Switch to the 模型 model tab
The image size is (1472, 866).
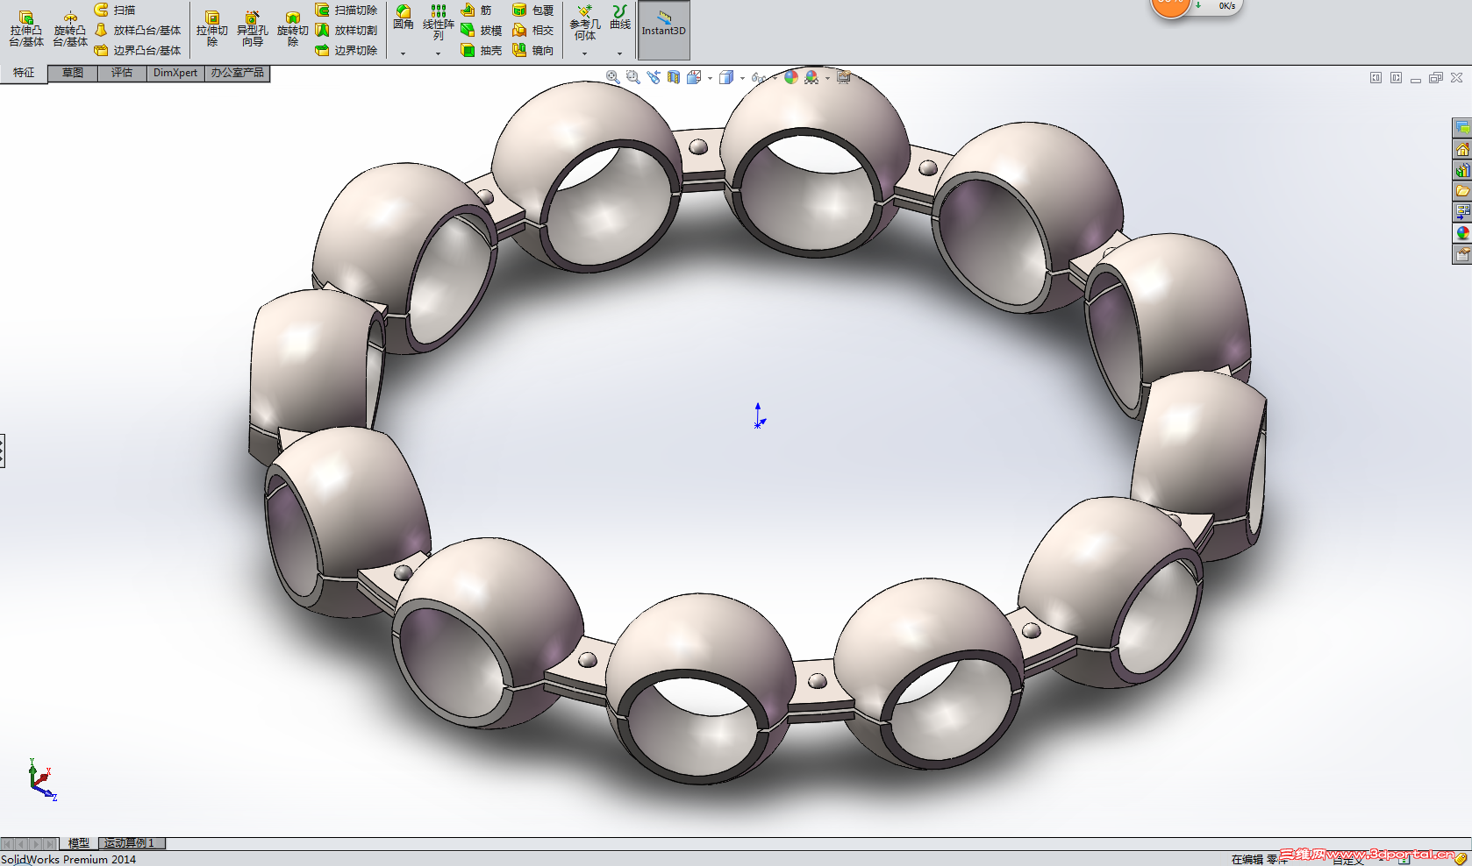pos(79,843)
